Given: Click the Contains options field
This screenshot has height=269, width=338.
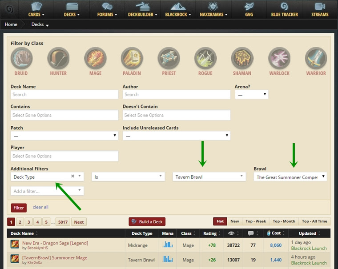Looking at the screenshot, I should 64,115.
